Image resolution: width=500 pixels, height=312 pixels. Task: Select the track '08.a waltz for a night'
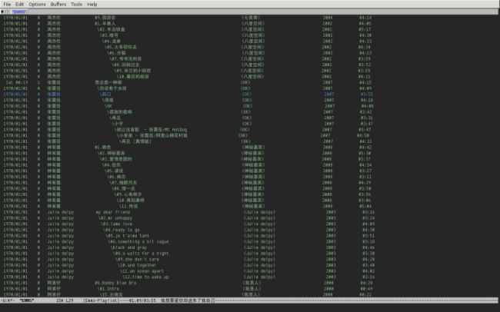click(x=141, y=254)
